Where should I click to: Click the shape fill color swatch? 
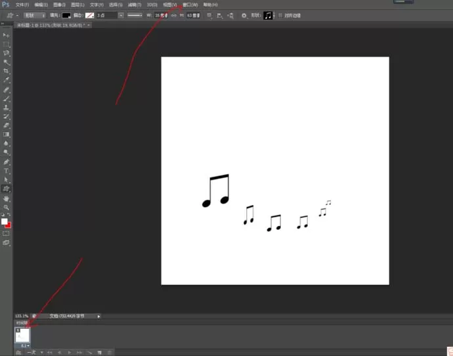pyautogui.click(x=66, y=16)
